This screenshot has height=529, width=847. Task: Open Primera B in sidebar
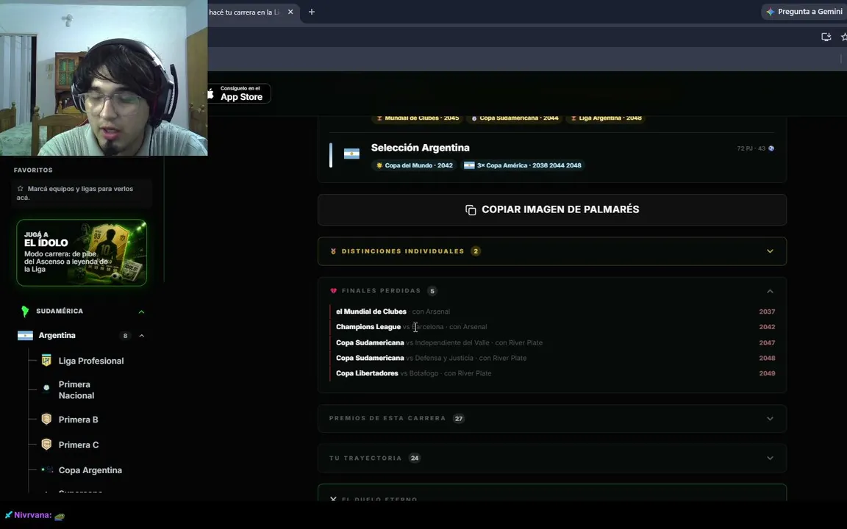point(79,420)
